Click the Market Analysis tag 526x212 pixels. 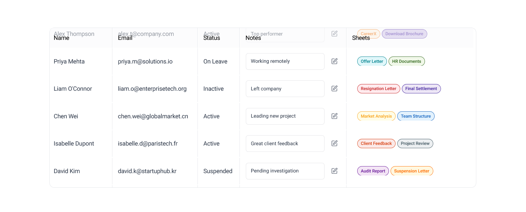tap(376, 116)
